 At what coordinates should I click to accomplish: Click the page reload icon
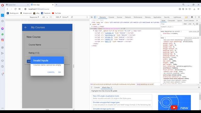point(15,9)
